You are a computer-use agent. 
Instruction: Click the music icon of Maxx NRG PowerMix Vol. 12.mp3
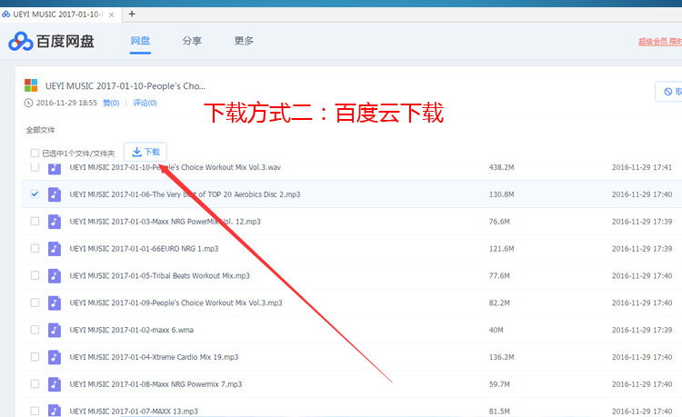(x=55, y=222)
